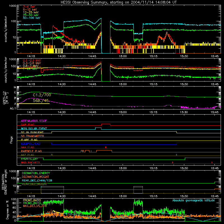Click the Degrees or % axis title

tap(7, 210)
